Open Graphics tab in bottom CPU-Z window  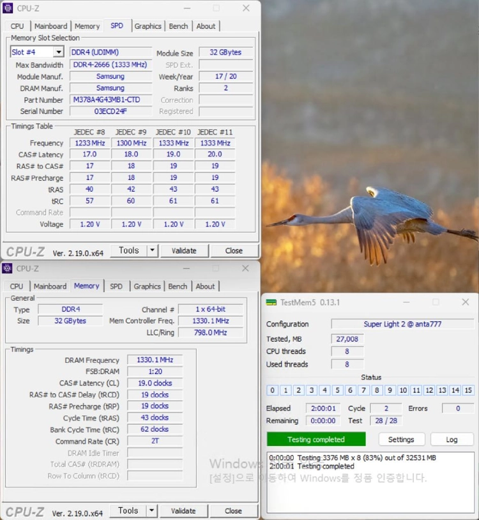pyautogui.click(x=147, y=286)
